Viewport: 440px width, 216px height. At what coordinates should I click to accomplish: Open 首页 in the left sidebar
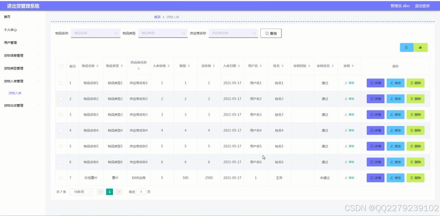[x=7, y=17]
